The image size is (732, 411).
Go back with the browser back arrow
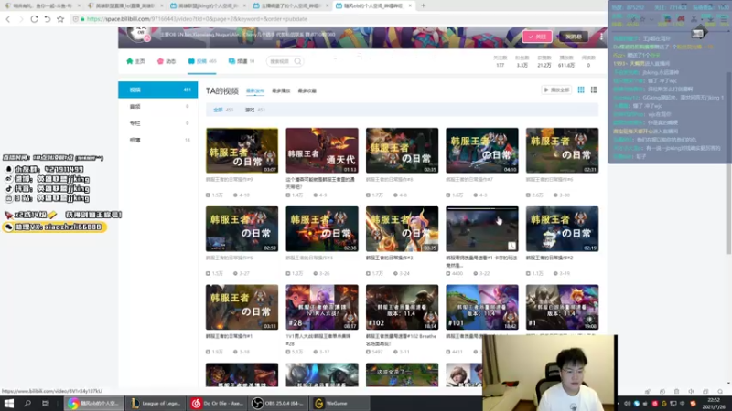8,19
